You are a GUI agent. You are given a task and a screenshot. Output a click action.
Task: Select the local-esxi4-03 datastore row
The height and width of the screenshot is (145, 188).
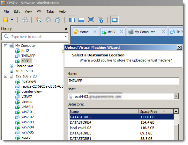(x=122, y=128)
